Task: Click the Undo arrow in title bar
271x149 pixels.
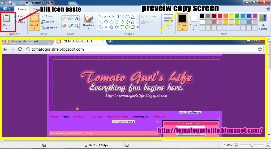Action: (16, 3)
